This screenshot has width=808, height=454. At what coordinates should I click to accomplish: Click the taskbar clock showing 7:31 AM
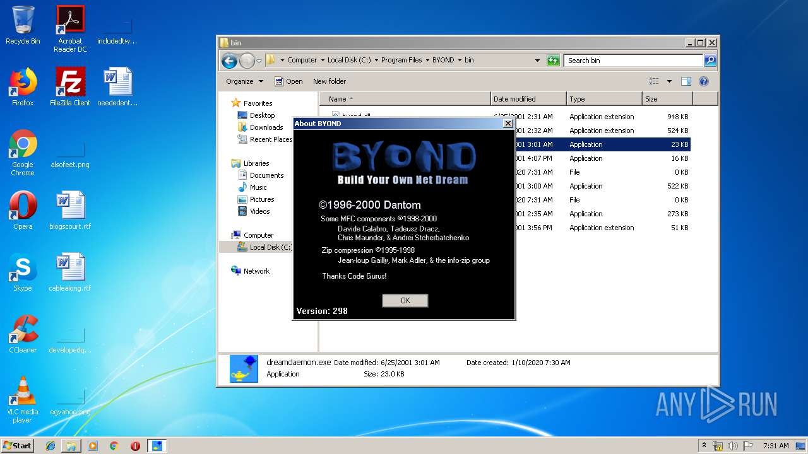(776, 446)
